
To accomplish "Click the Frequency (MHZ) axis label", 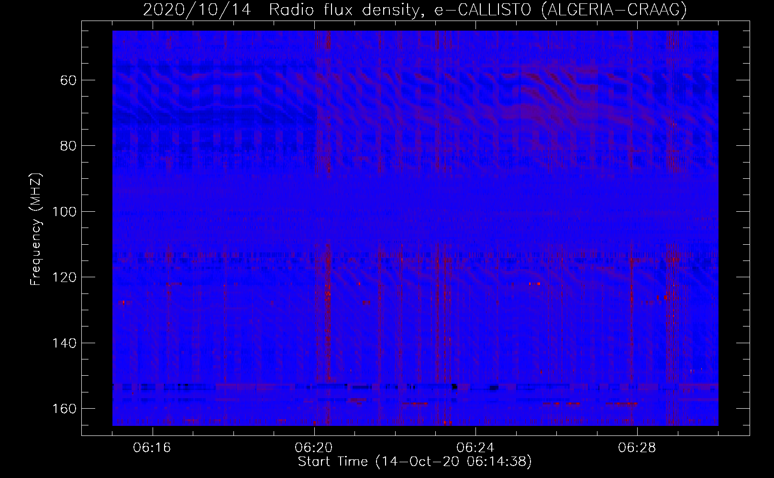I will point(36,229).
